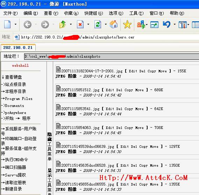Click file icon of 2007115145539dsc06639.jpg

(x=58, y=145)
